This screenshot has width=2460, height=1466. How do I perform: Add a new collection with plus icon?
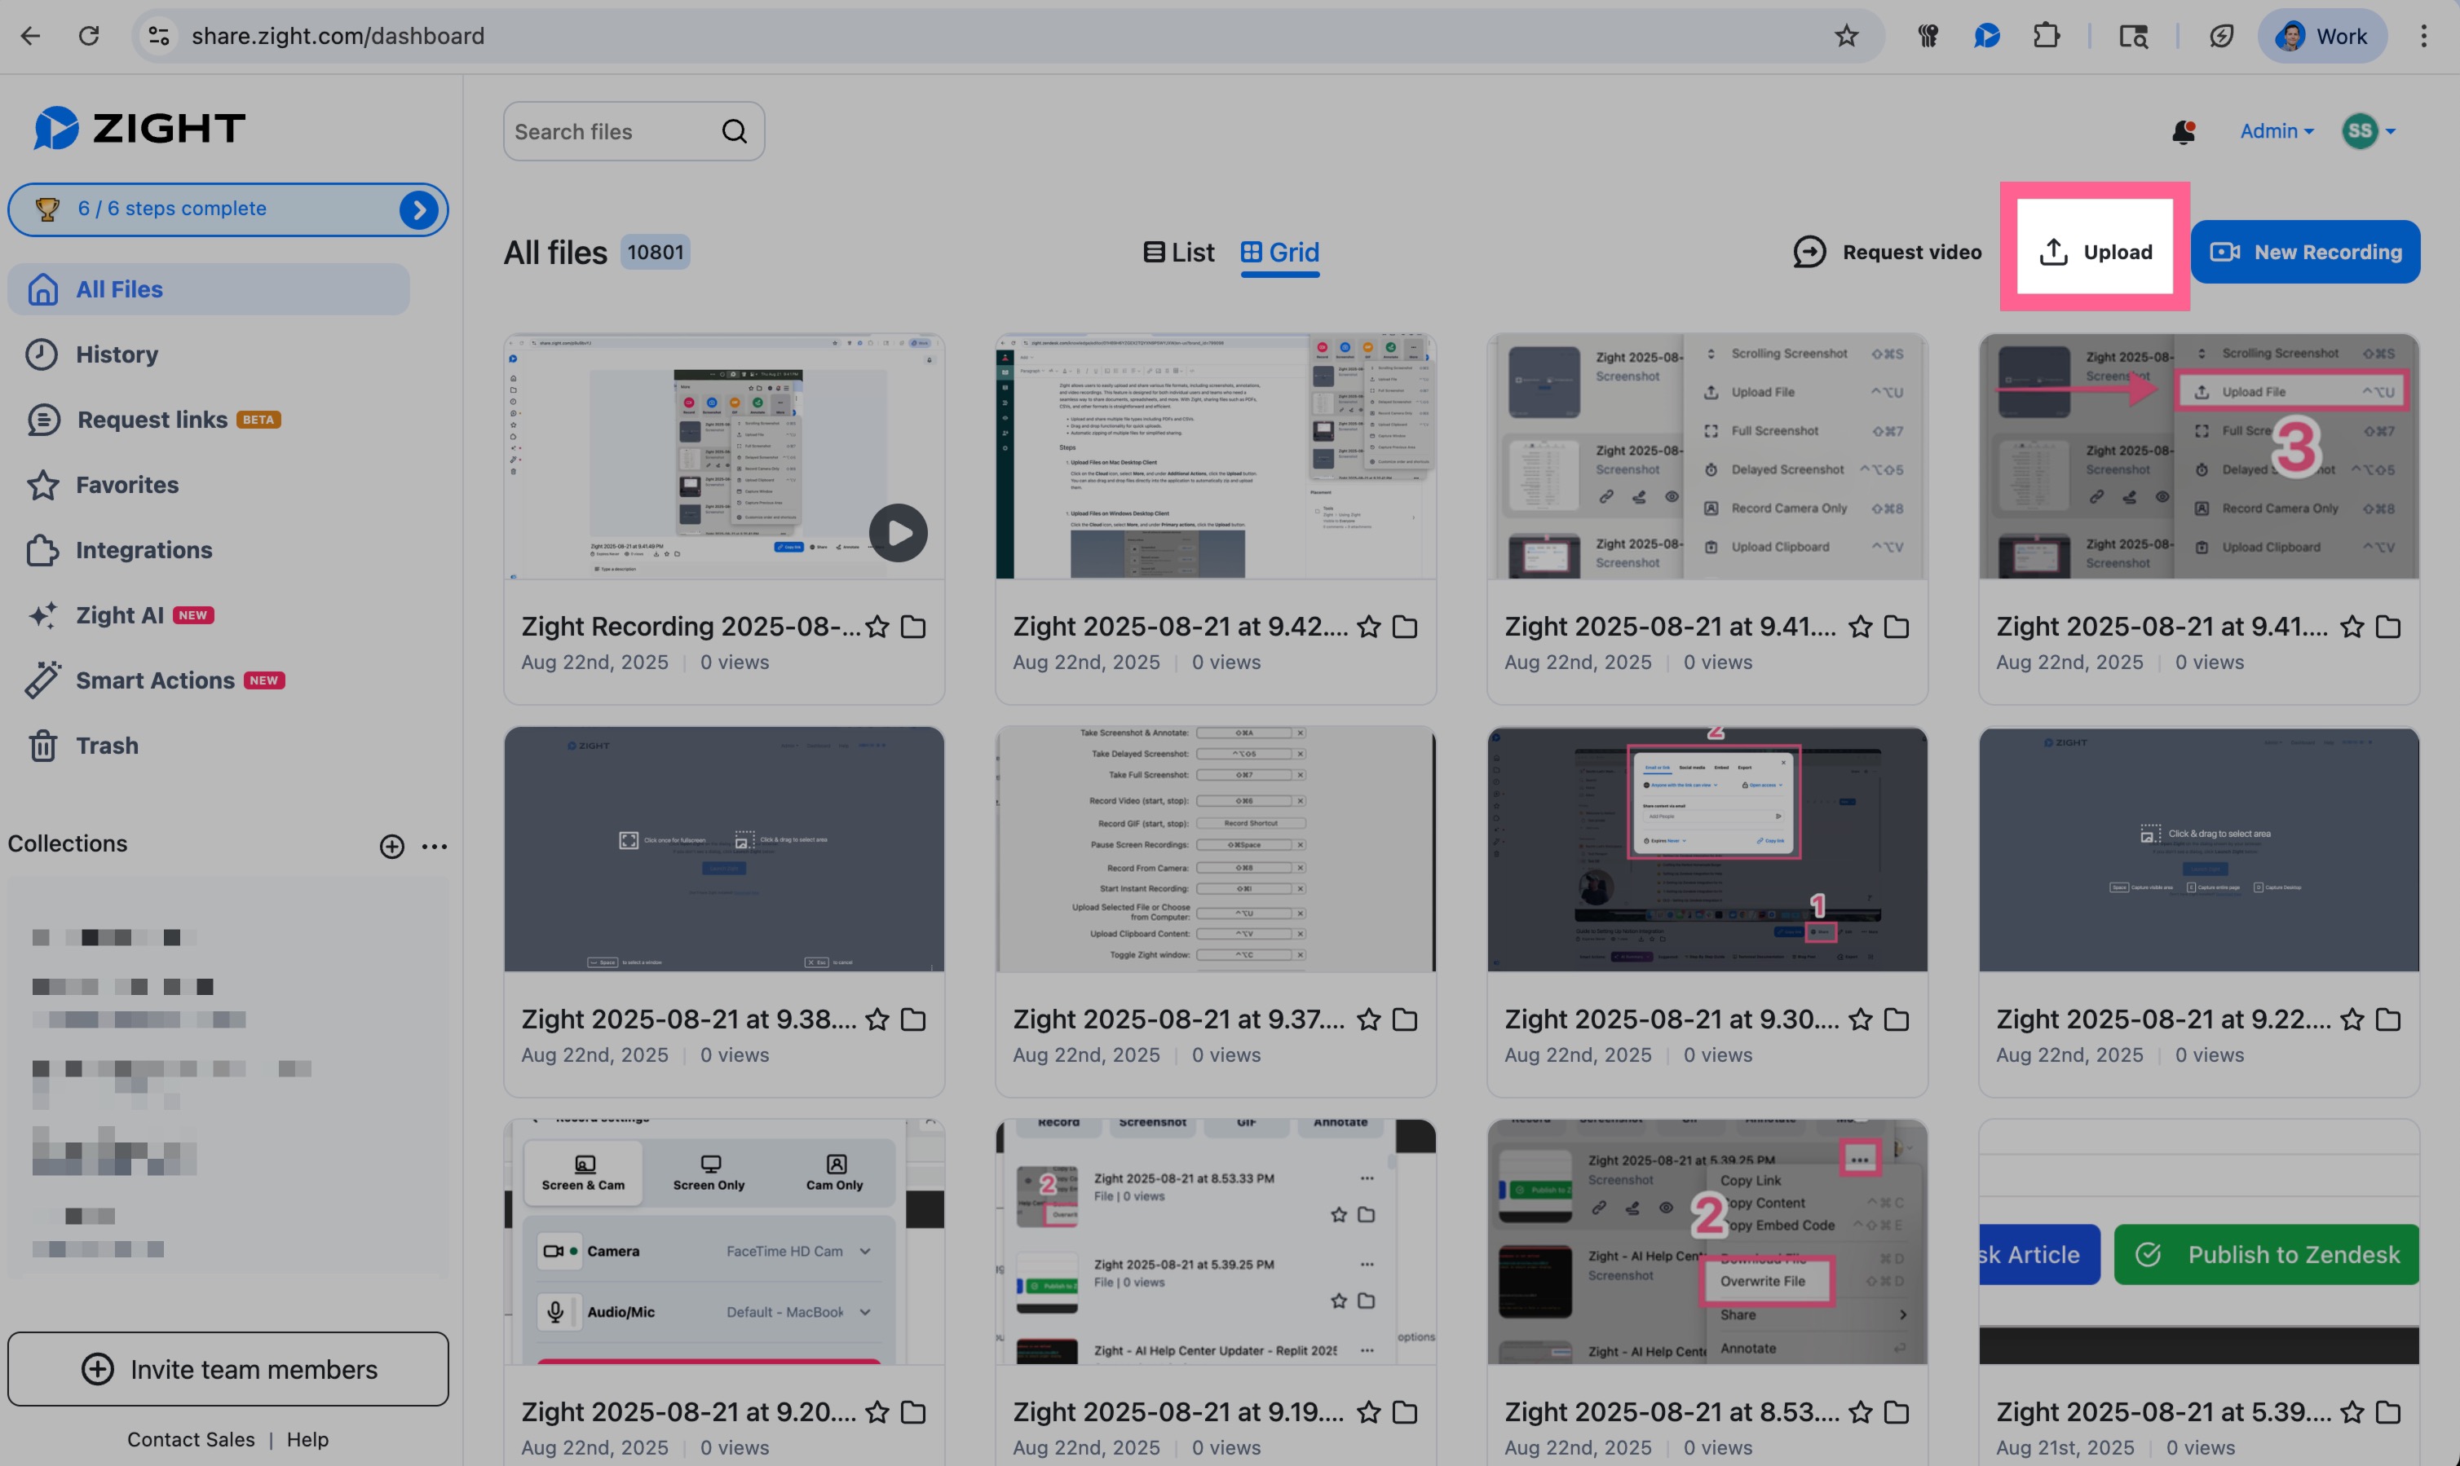[391, 847]
